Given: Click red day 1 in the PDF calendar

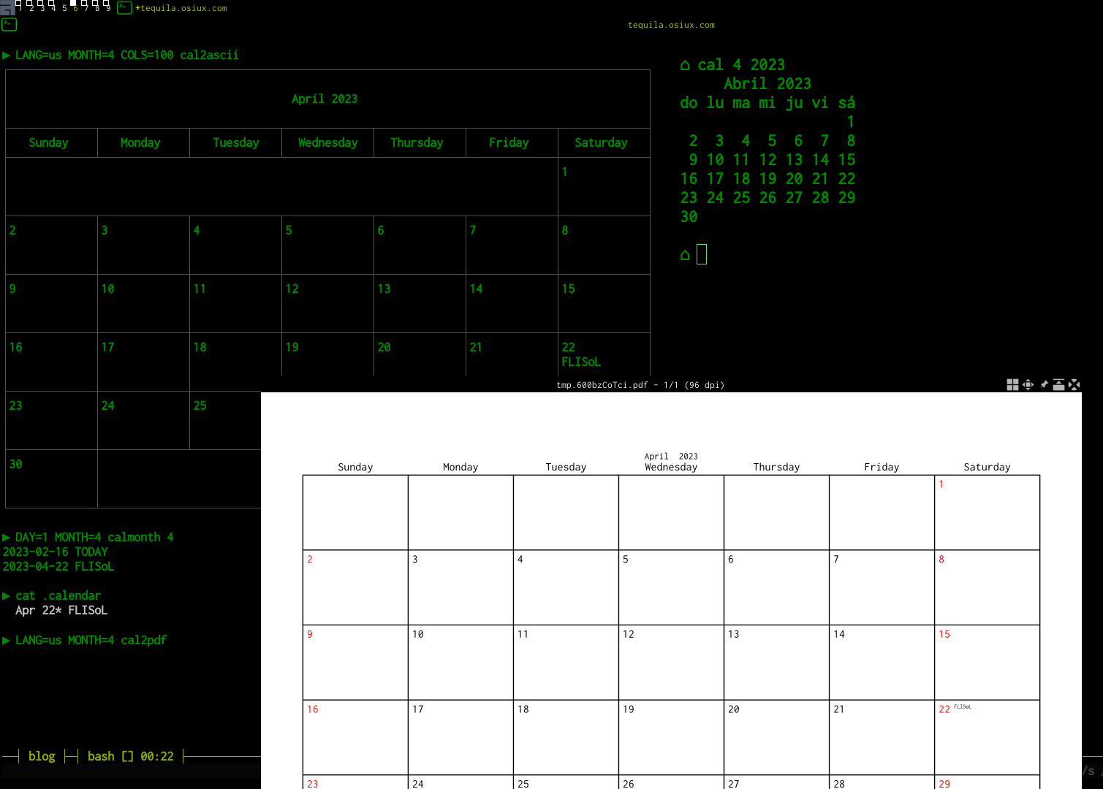Looking at the screenshot, I should (x=941, y=484).
